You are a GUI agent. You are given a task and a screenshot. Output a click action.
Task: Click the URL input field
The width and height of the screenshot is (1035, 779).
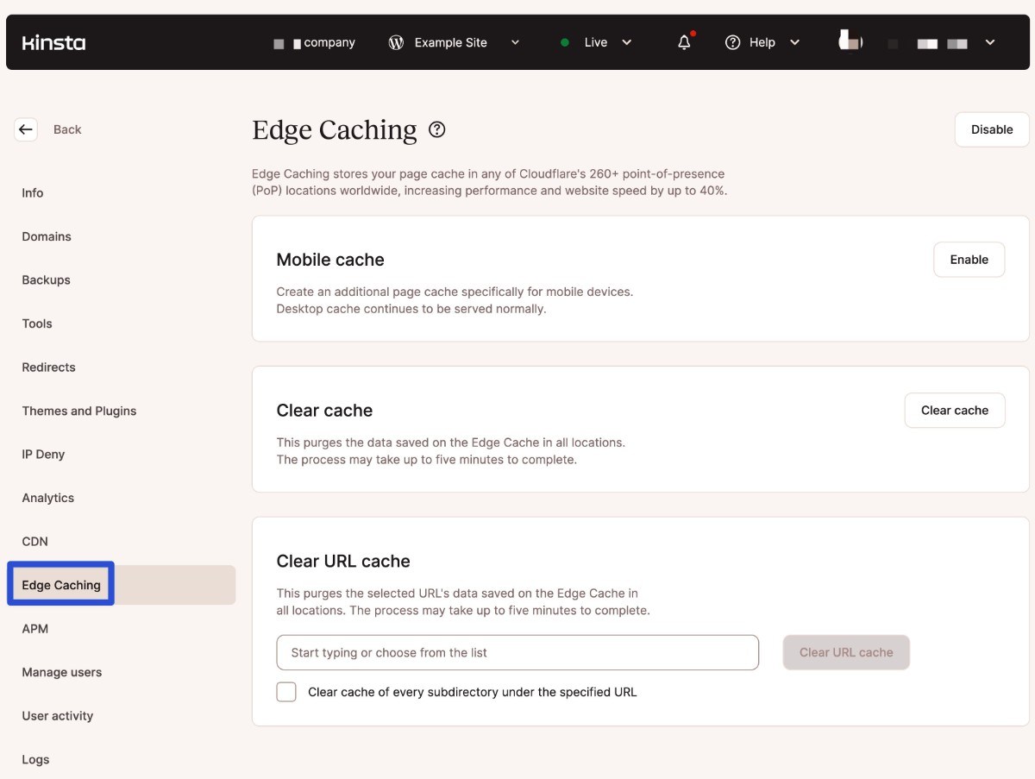click(517, 653)
